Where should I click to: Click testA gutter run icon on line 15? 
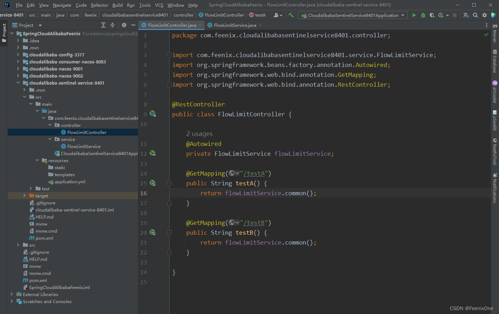tap(153, 183)
